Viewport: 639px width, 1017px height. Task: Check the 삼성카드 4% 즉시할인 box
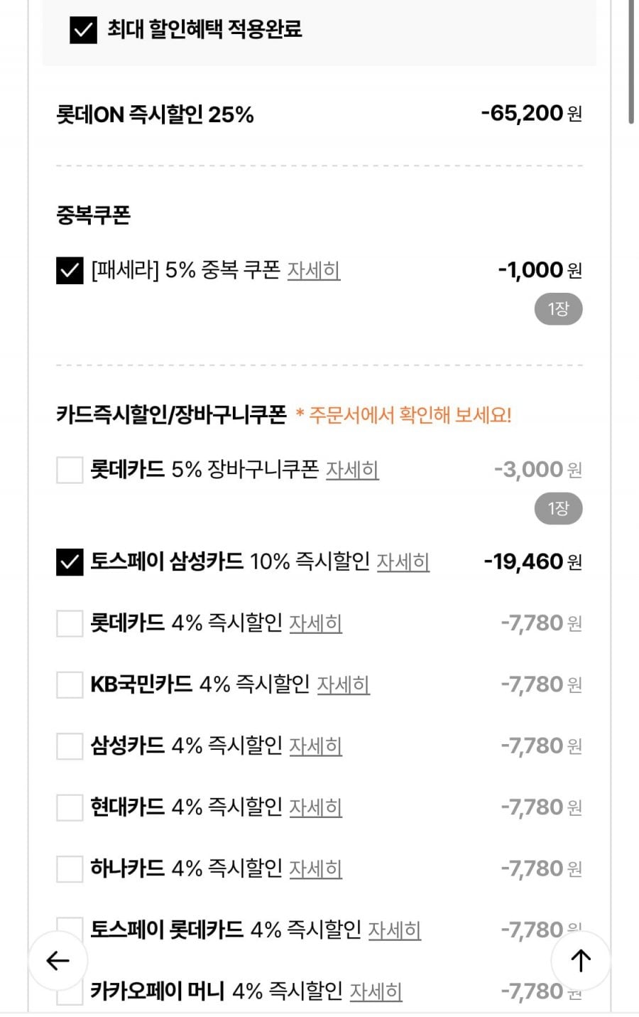(70, 746)
